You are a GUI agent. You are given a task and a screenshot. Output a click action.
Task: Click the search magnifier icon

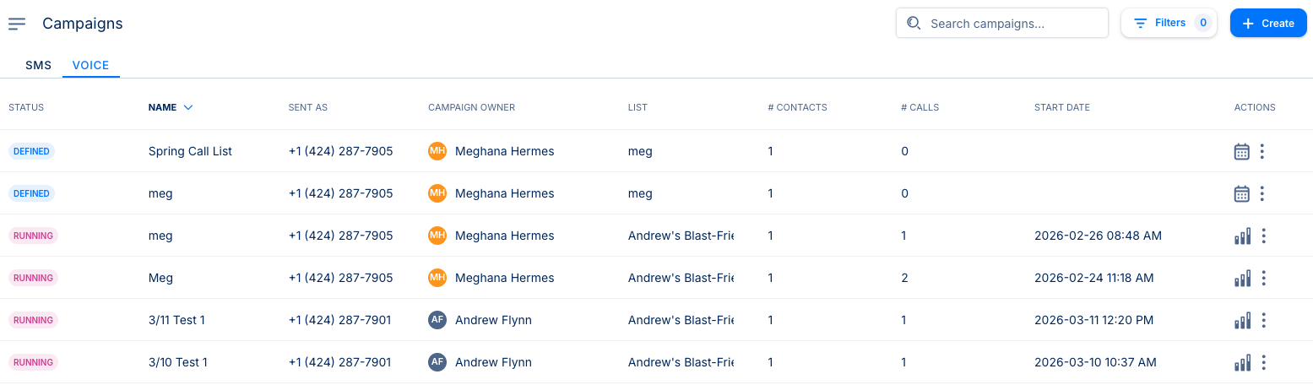click(914, 24)
